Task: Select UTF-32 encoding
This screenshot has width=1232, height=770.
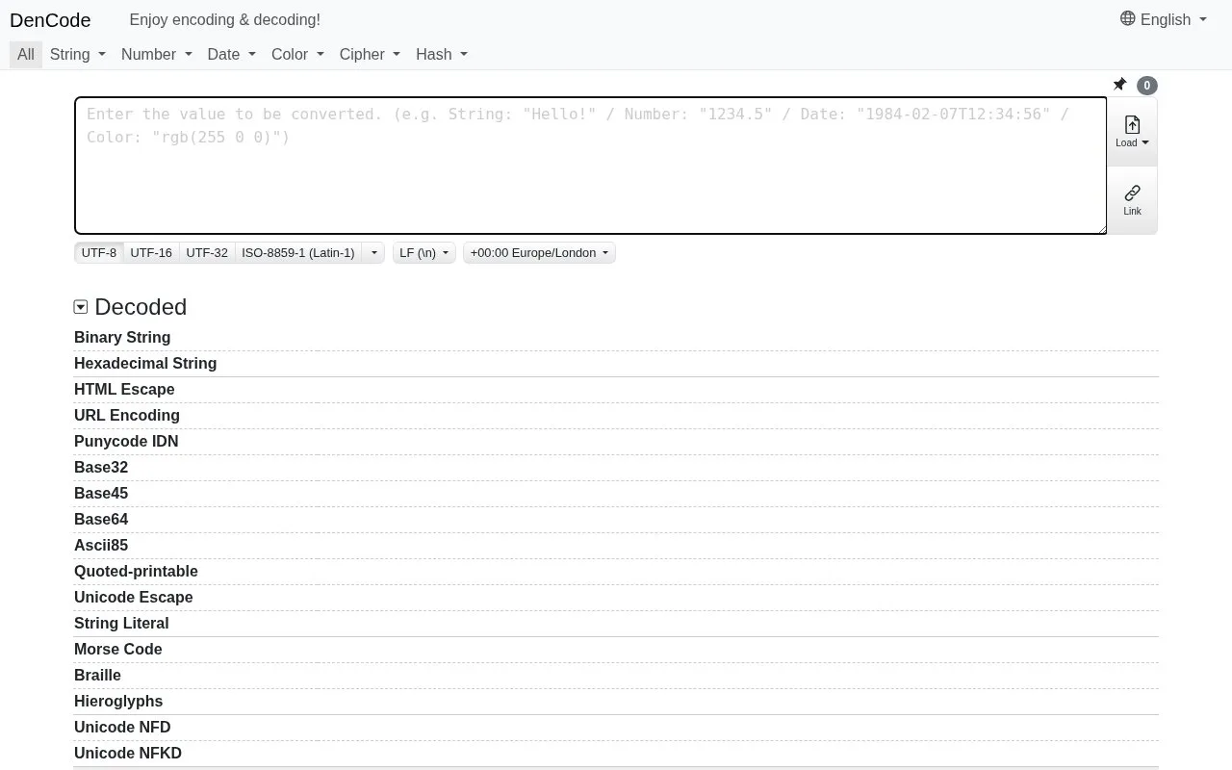Action: pyautogui.click(x=207, y=253)
